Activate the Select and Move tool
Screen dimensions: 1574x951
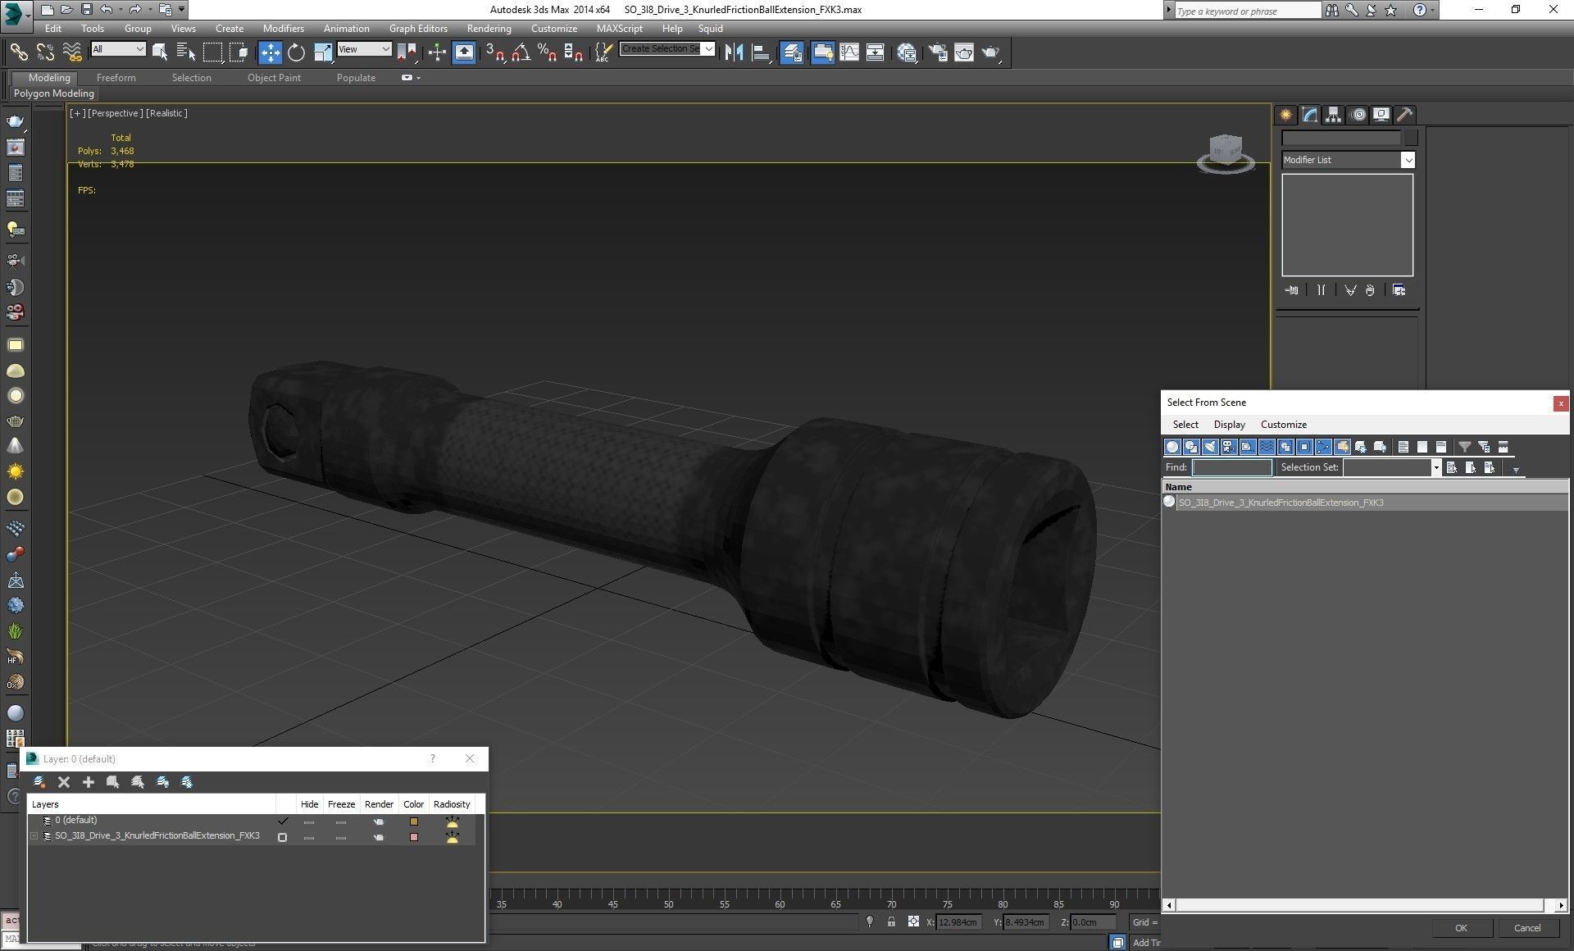tap(270, 52)
